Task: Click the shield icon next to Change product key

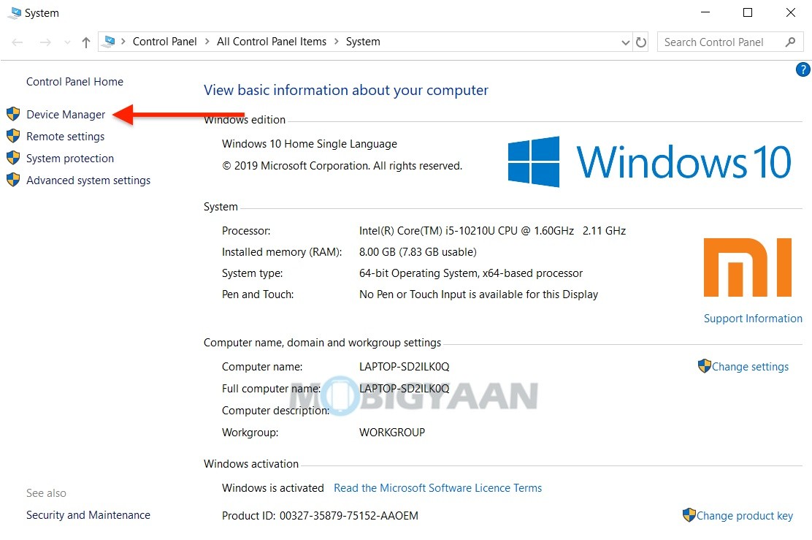Action: (689, 515)
